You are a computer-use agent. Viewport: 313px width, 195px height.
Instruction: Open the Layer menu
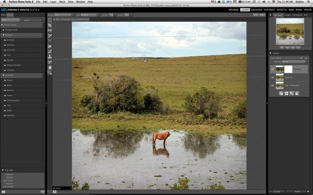[53, 2]
